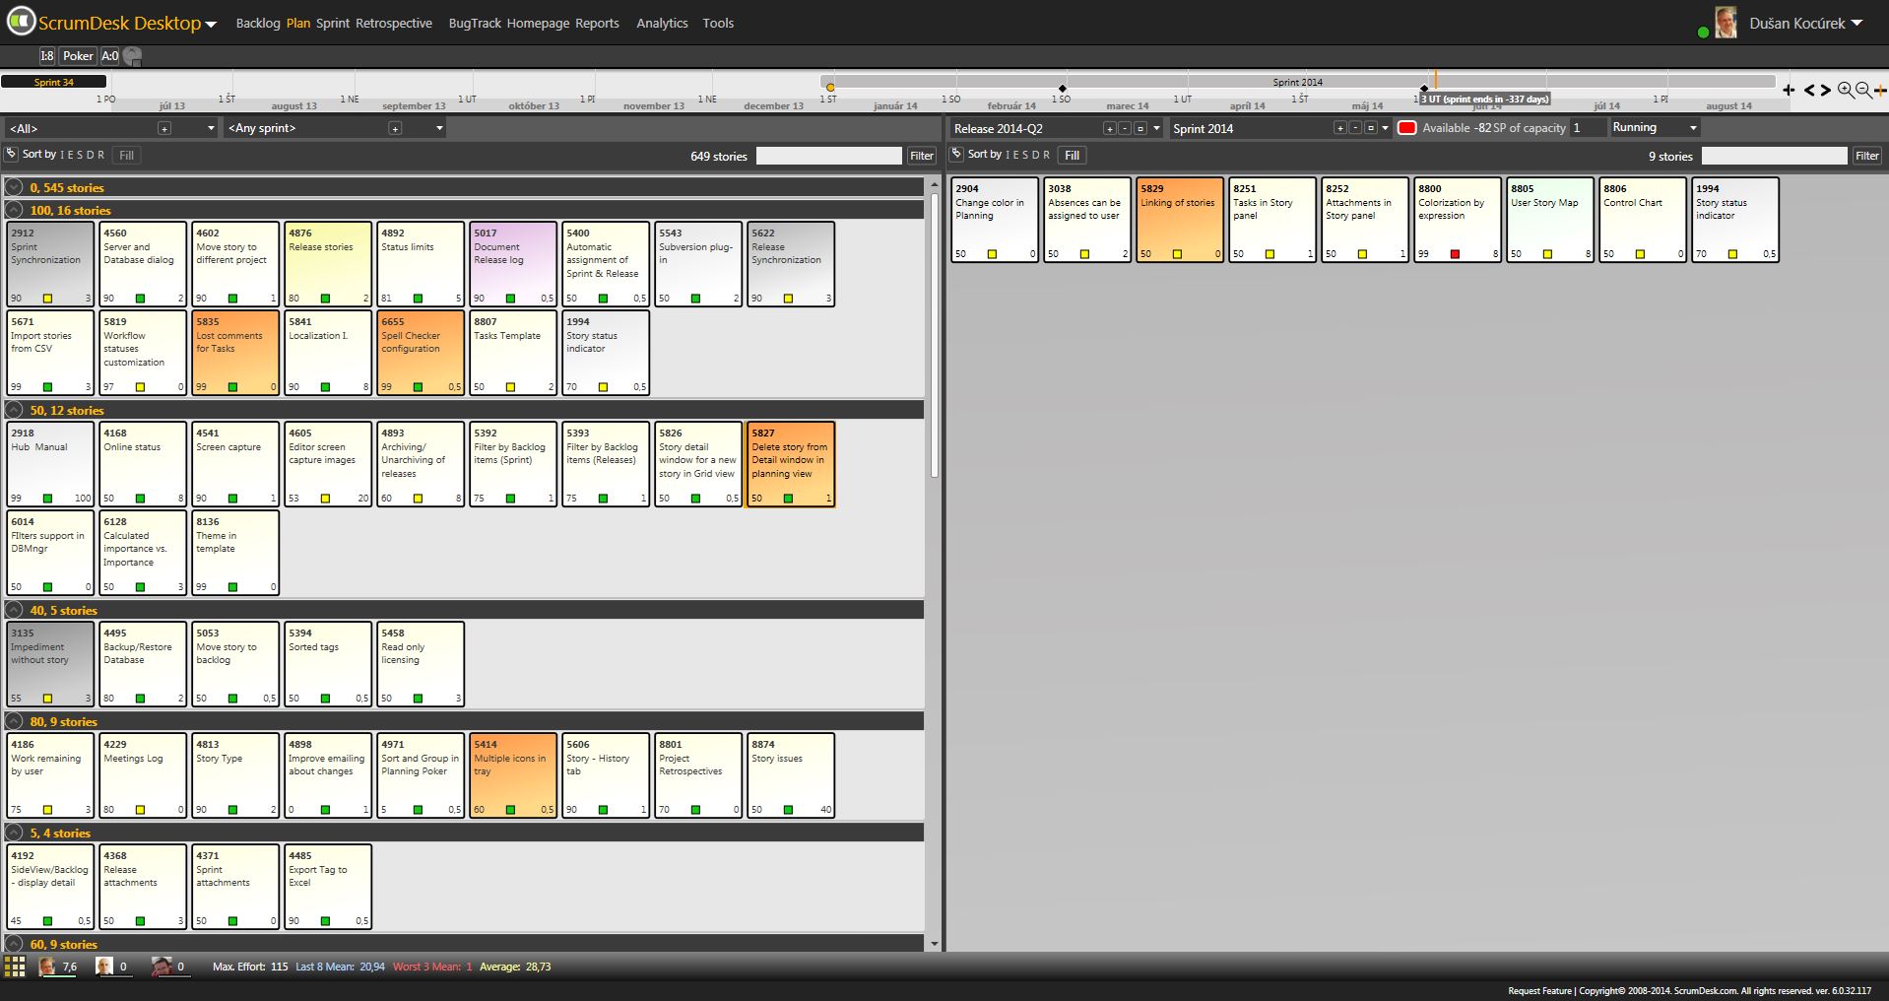Click the red capacity indicator swatch

pos(1406,128)
